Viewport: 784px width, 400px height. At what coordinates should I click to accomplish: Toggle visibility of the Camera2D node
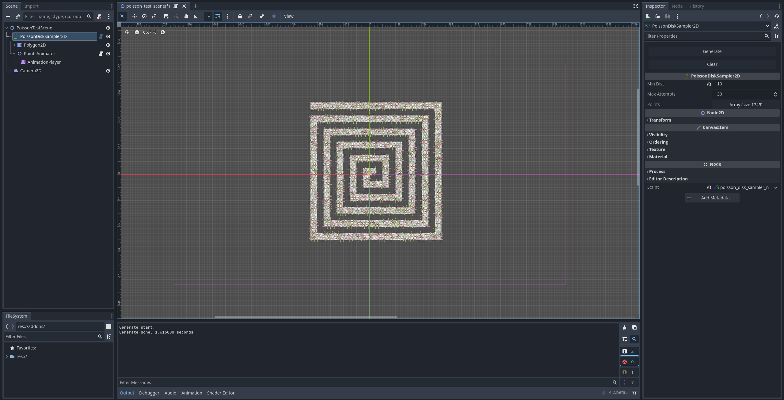click(108, 71)
